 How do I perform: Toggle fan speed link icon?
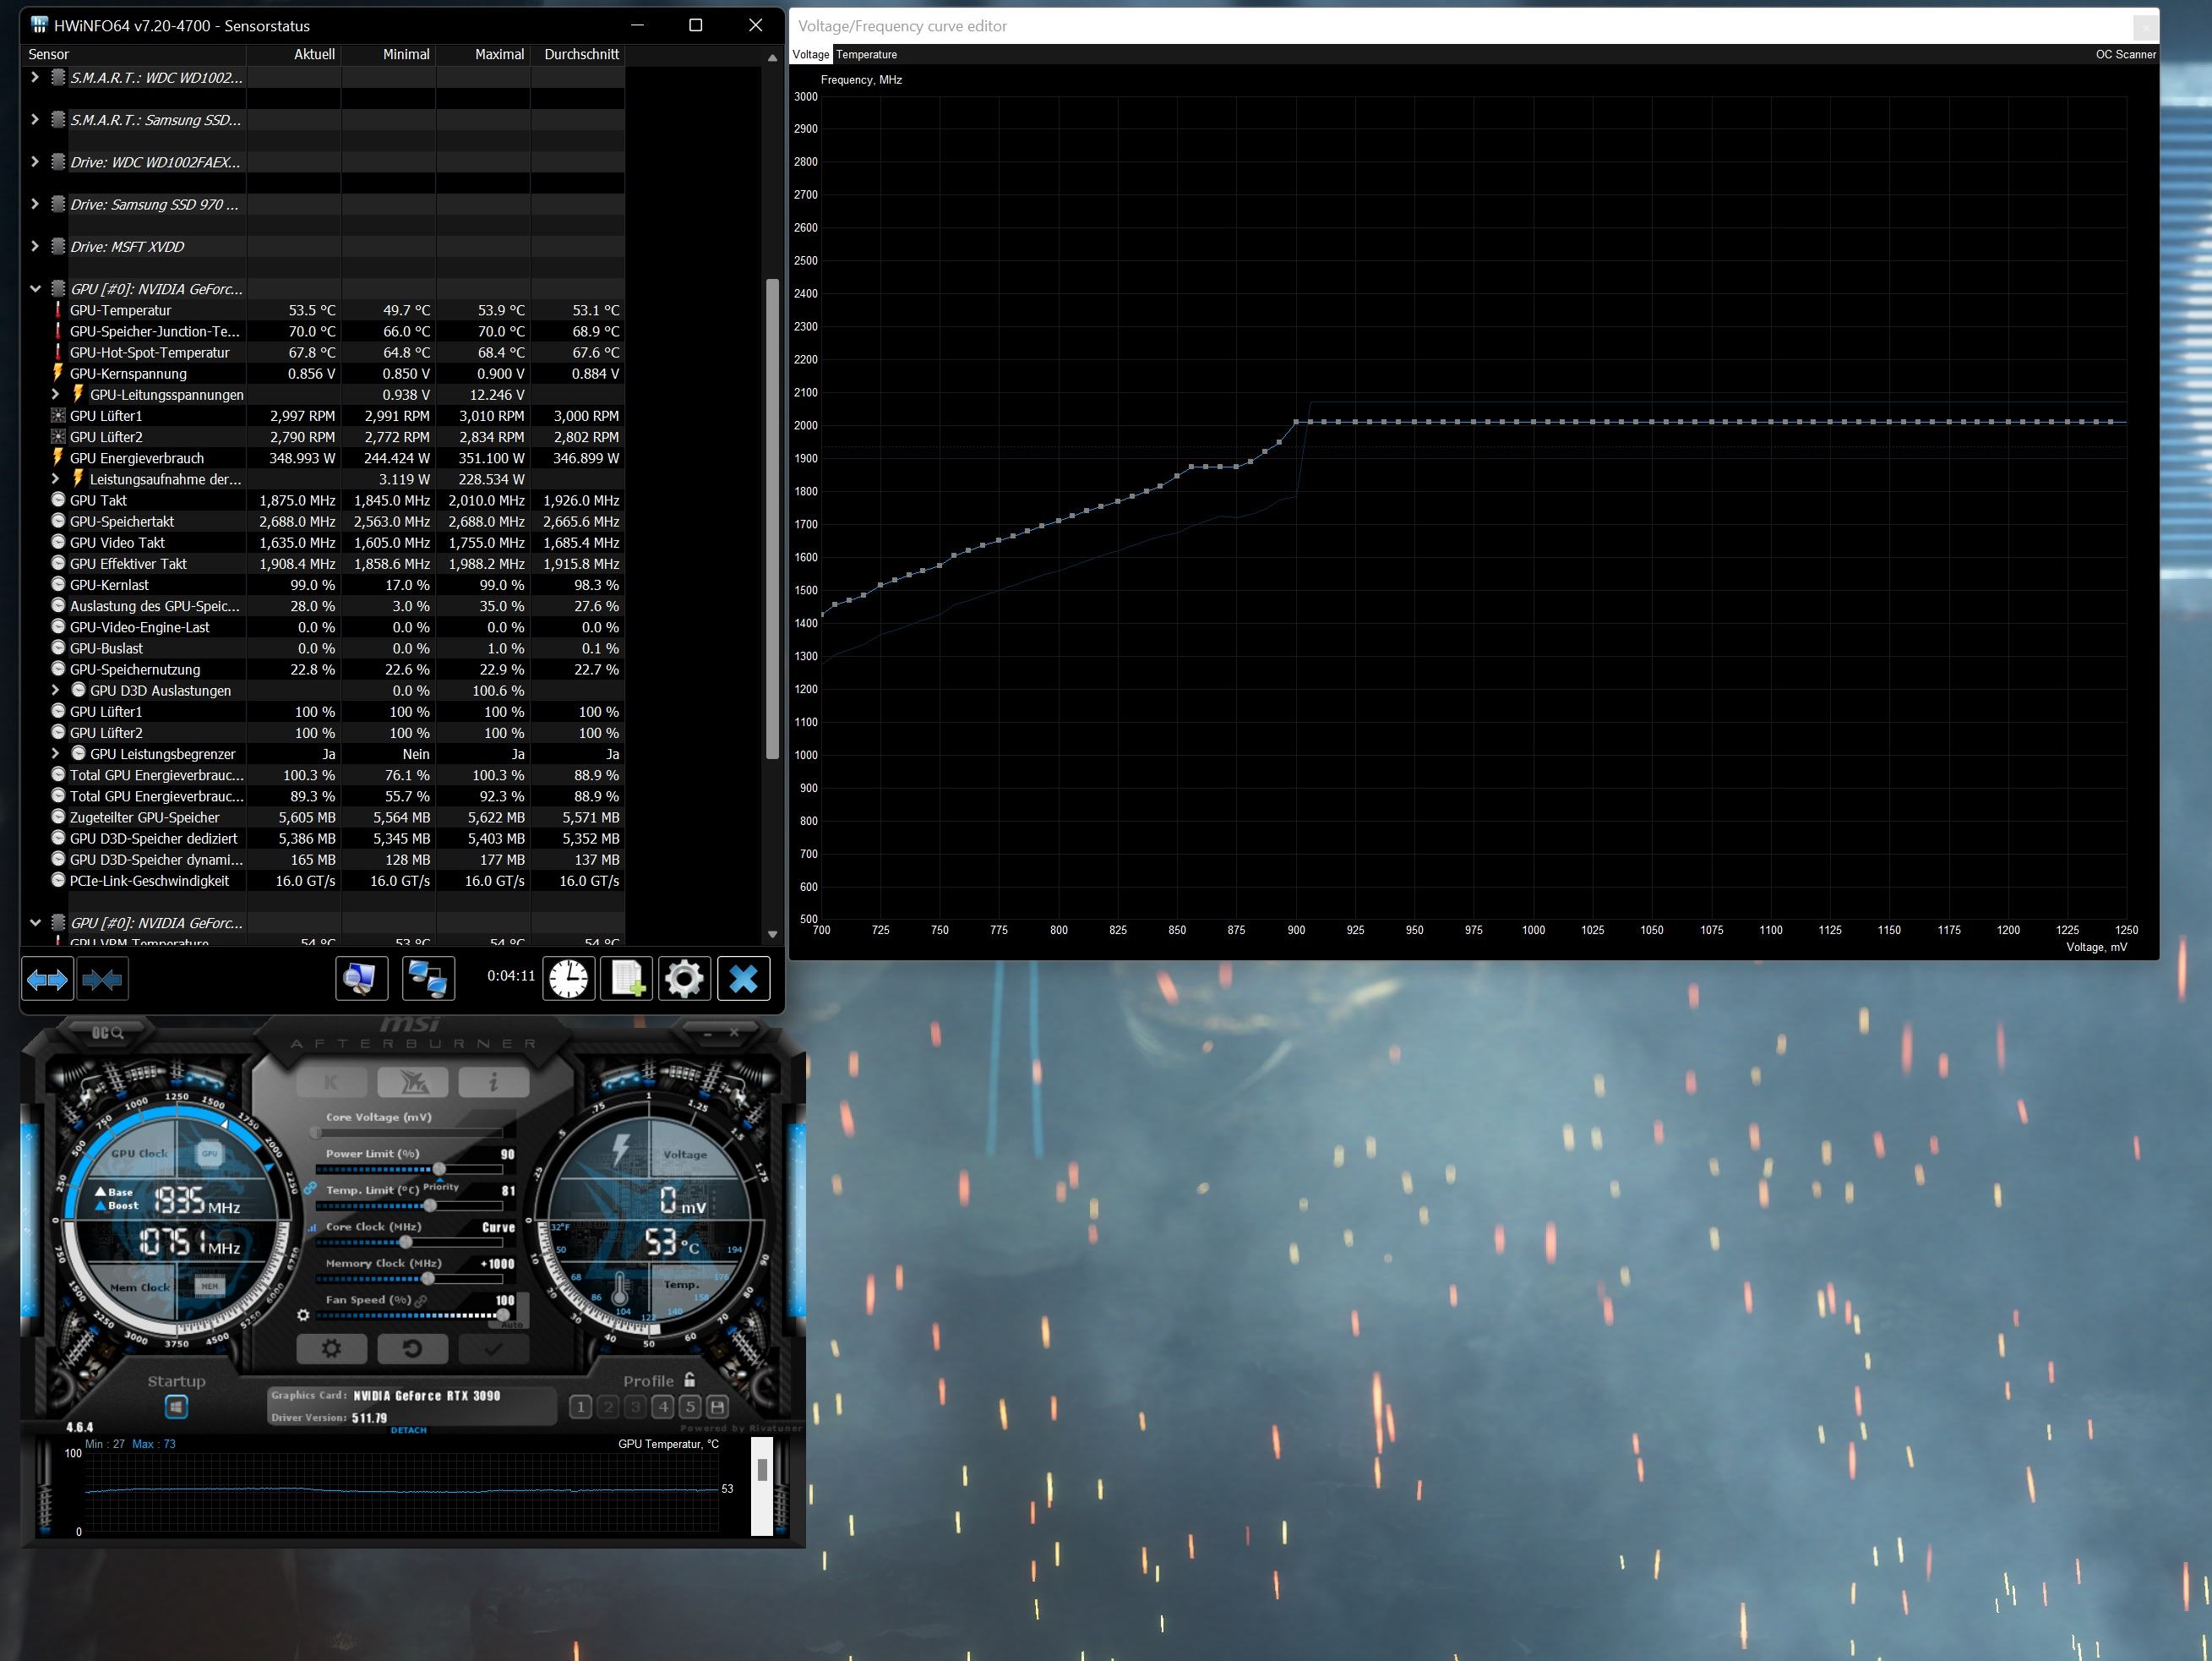[422, 1301]
